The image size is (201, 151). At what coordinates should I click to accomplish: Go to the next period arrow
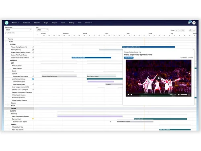[x=180, y=30]
